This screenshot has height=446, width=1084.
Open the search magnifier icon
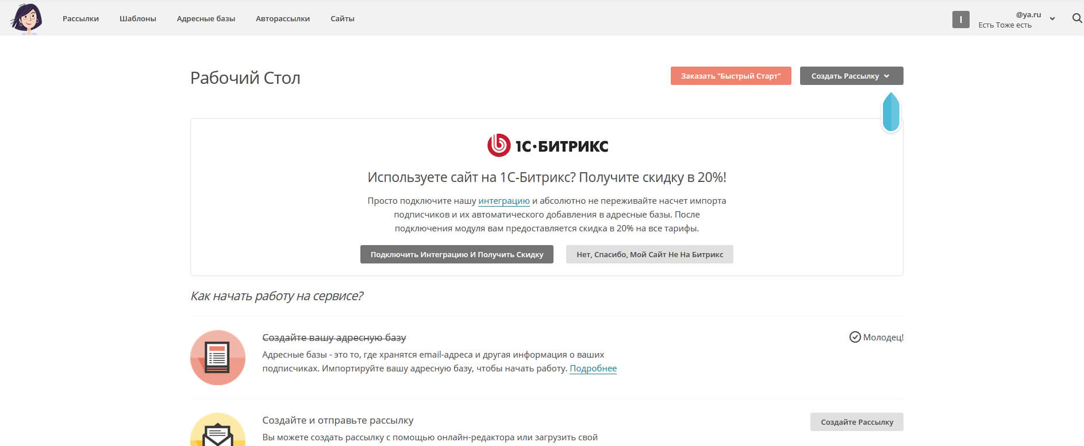coord(1077,18)
